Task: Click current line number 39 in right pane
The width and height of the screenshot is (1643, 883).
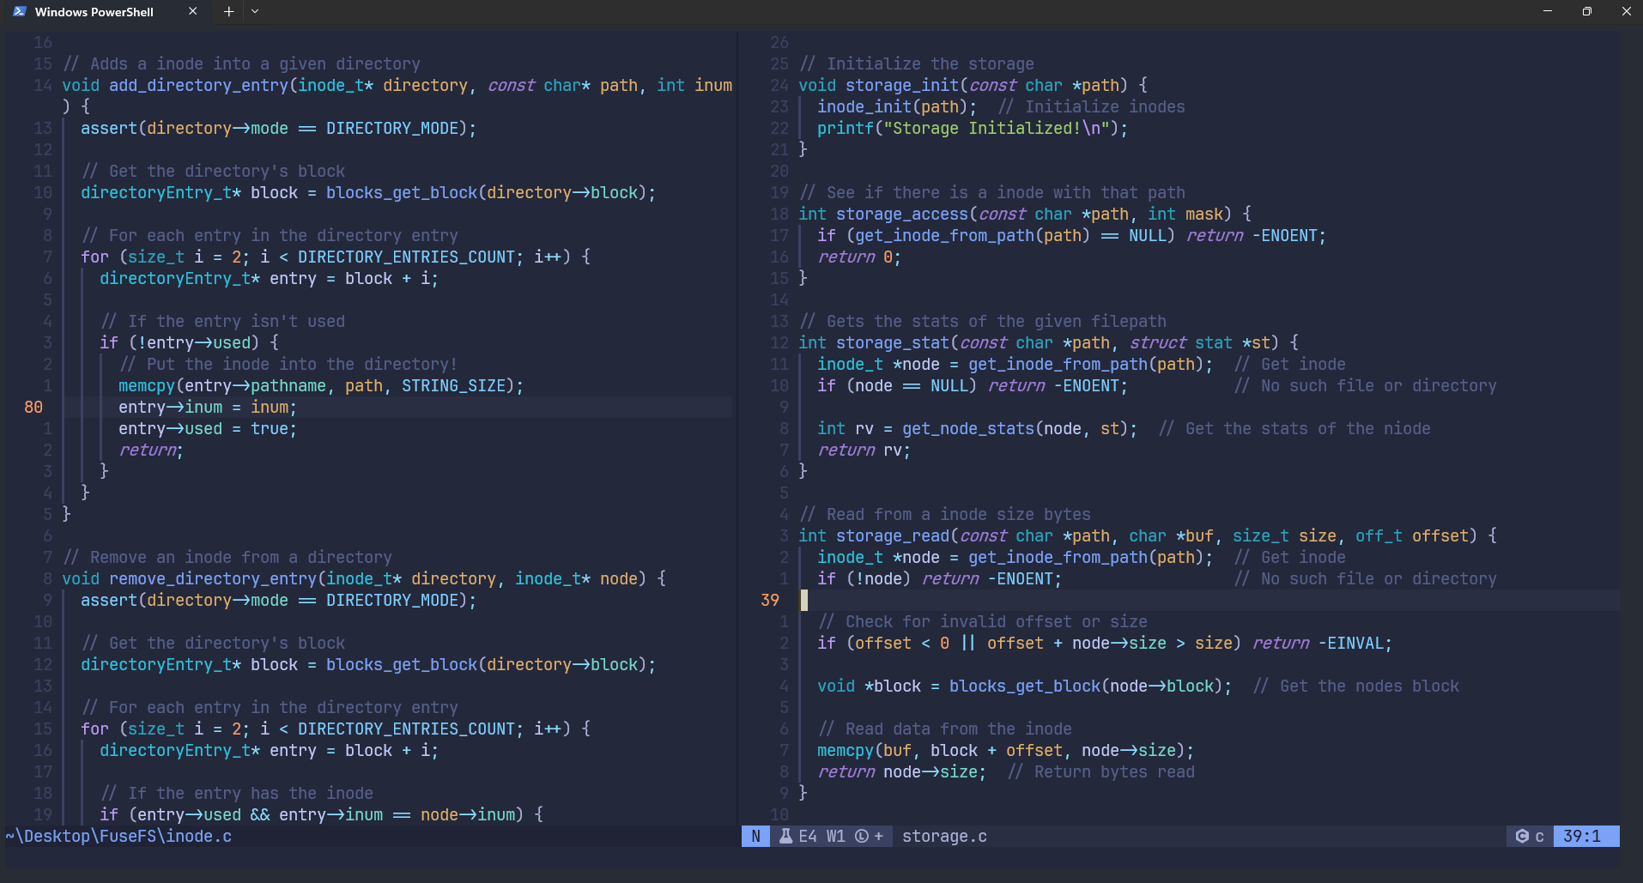Action: pyautogui.click(x=770, y=600)
